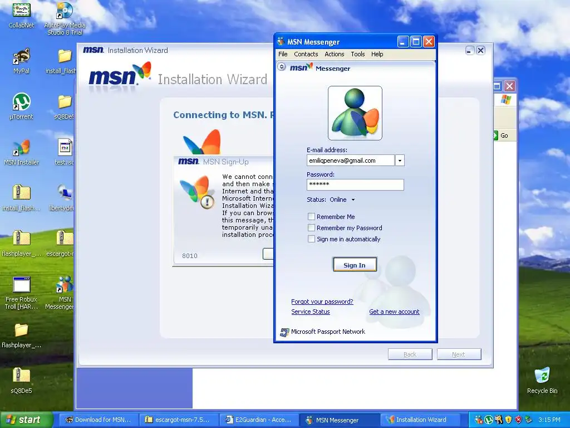Click into the e-mail address field
The height and width of the screenshot is (428, 570).
(x=351, y=160)
